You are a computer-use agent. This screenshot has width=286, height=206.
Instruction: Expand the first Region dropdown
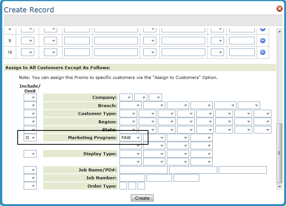[x=128, y=122]
